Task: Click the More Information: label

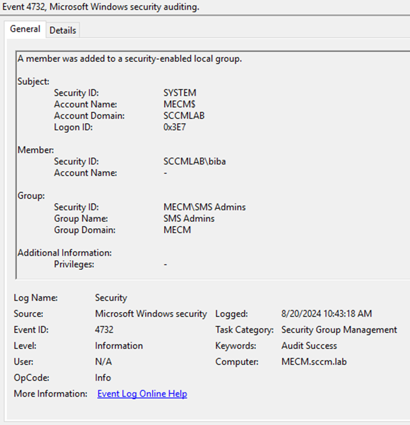Action: pos(50,393)
